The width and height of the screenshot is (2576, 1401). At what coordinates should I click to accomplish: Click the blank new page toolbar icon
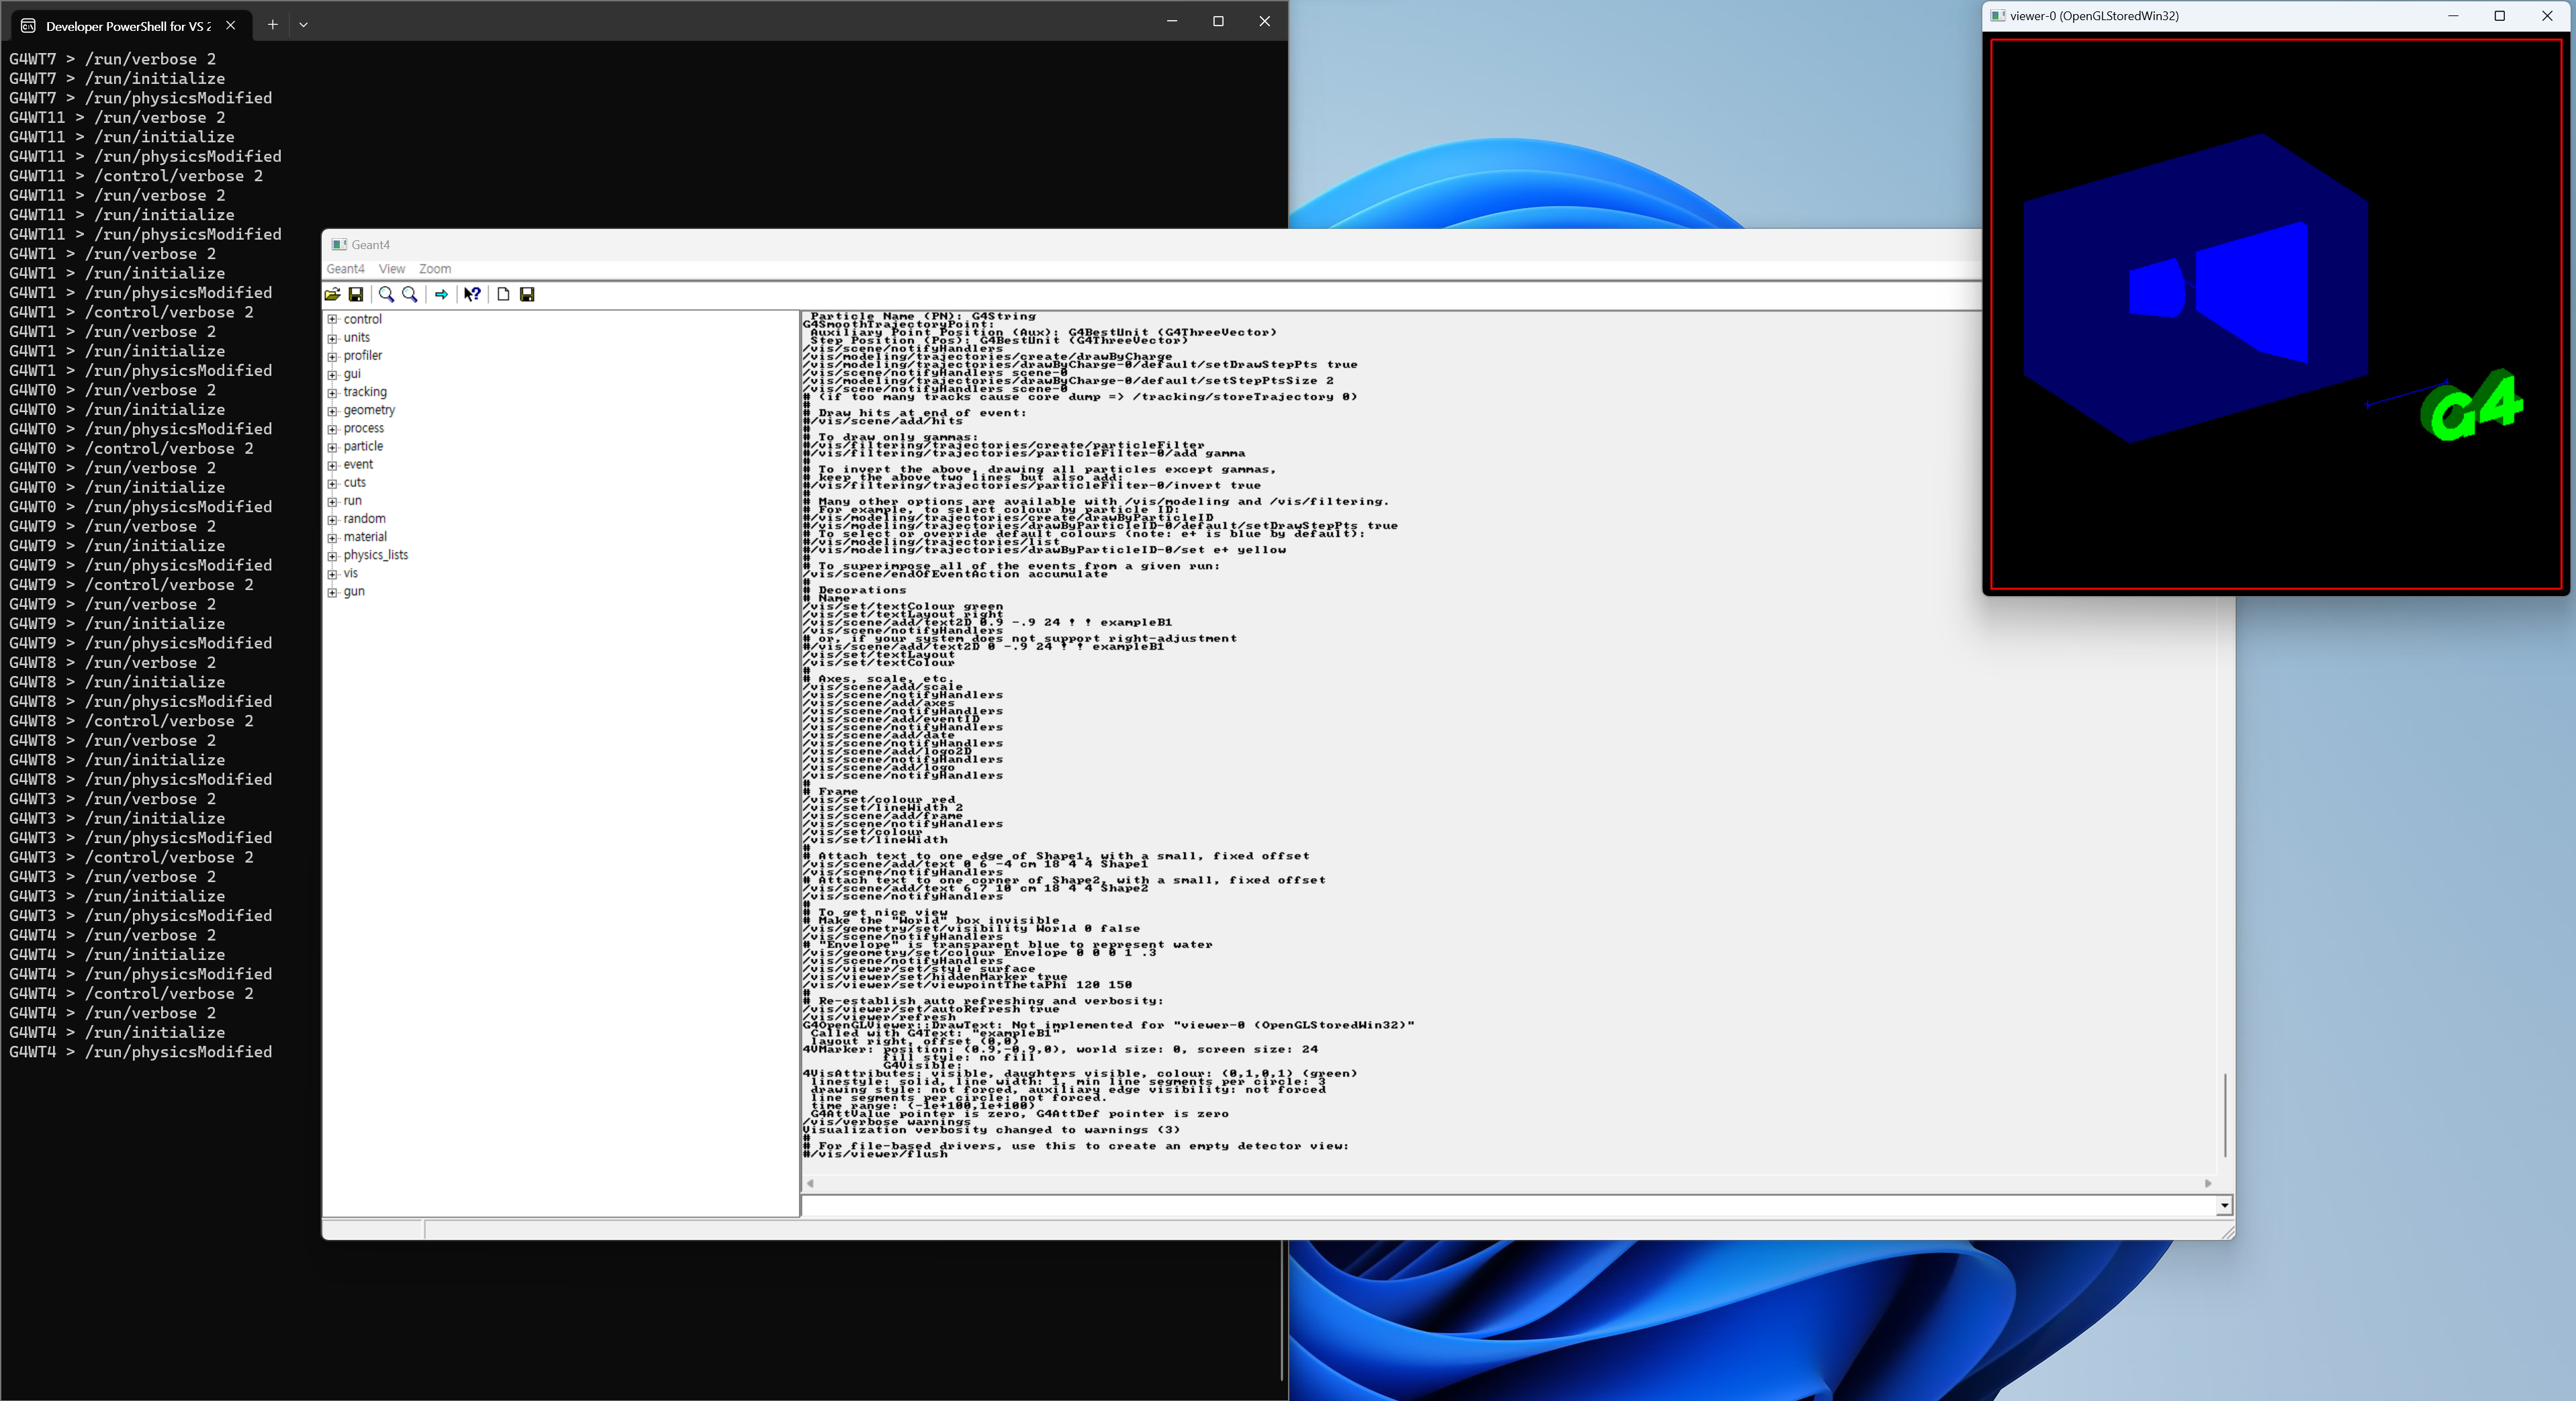pyautogui.click(x=503, y=294)
